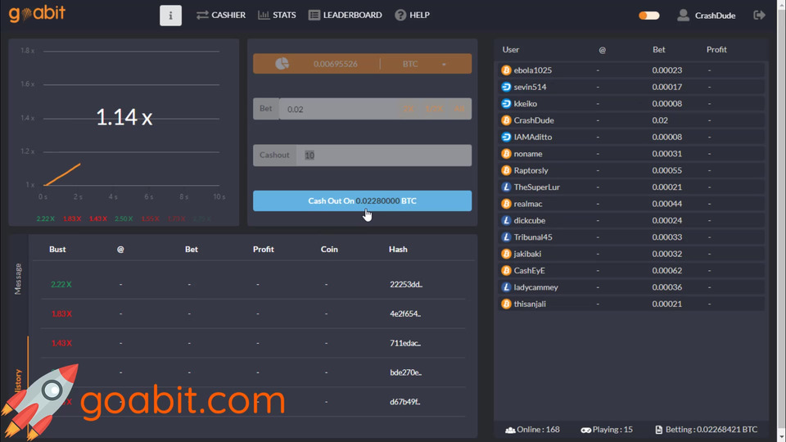
Task: Click hash 4e2f654.. in history
Action: 405,313
